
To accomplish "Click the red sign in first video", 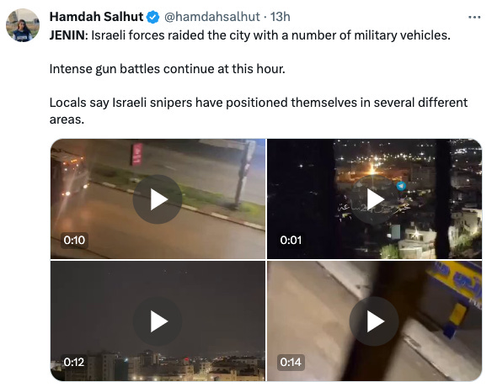I will point(137,154).
